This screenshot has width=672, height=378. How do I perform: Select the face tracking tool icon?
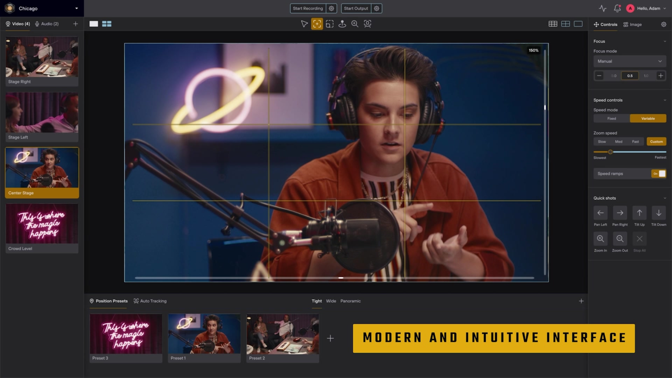(x=367, y=24)
